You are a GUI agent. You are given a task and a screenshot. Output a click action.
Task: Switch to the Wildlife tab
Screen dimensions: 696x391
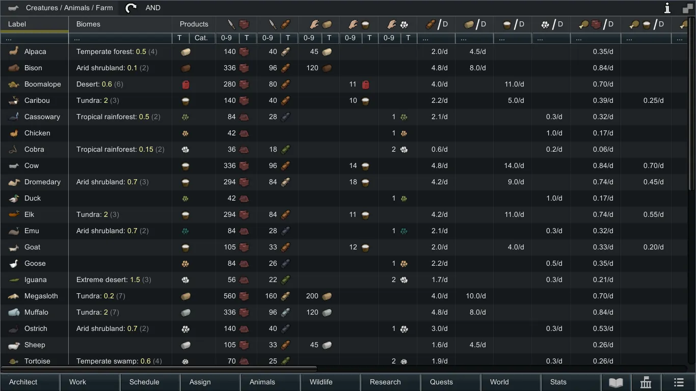(x=321, y=382)
